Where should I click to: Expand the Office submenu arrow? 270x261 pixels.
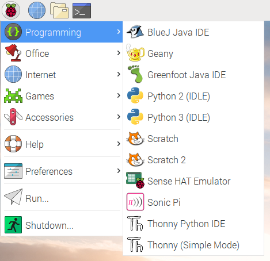tap(119, 53)
